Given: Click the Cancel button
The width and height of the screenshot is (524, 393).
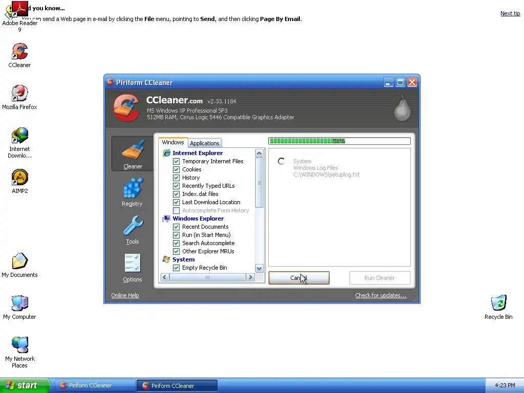Looking at the screenshot, I should 299,278.
